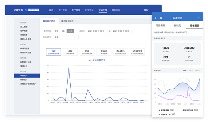
Task: Click the peak point on the line chart
Action: (x=69, y=68)
